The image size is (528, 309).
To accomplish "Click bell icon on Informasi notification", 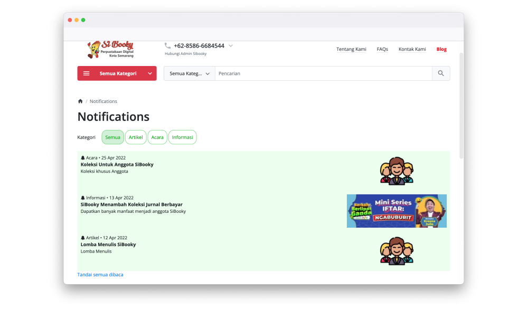I will pos(83,198).
